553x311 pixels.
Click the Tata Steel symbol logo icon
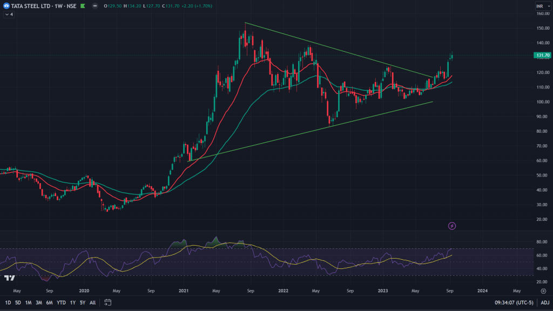6,6
